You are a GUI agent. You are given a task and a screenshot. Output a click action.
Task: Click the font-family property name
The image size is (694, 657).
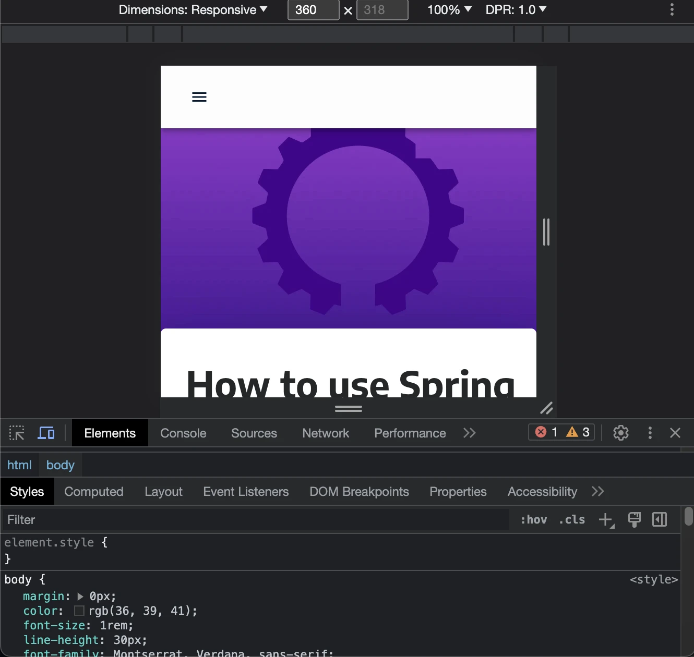click(61, 653)
